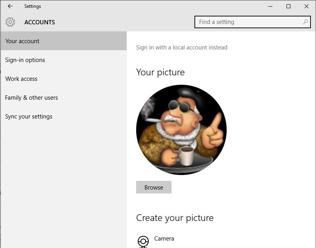Click the Accounts gear icon
This screenshot has height=248, width=316.
coord(10,22)
